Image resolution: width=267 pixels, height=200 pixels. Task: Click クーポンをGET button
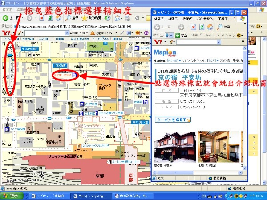(173, 120)
